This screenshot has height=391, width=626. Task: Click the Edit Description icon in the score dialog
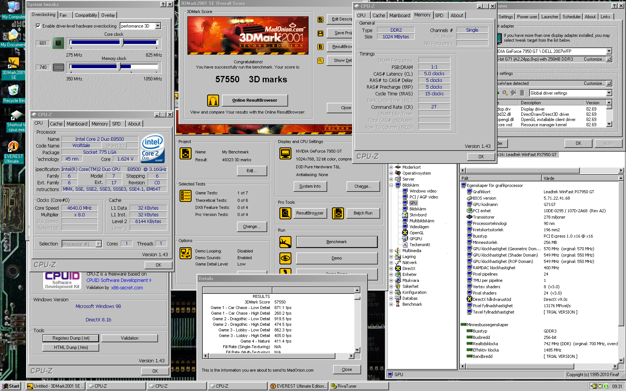[x=320, y=19]
